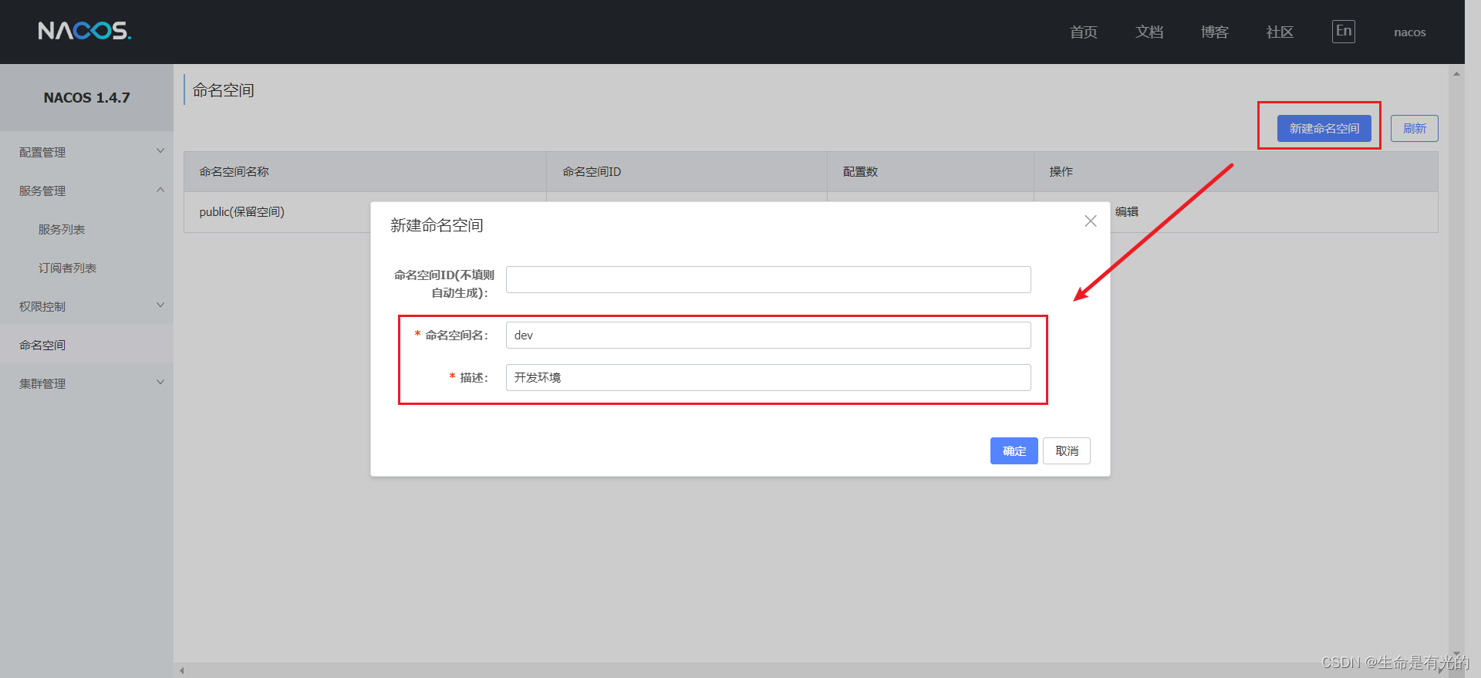Click the NACOS 1.4.7 version label
Screen dimensions: 1481x678
click(86, 98)
